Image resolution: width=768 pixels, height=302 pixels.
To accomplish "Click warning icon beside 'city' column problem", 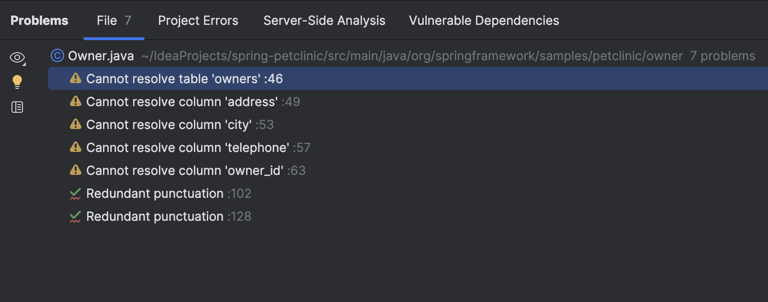I will pyautogui.click(x=76, y=124).
